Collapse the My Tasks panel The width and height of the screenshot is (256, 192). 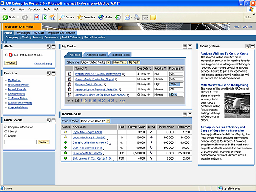[190, 47]
